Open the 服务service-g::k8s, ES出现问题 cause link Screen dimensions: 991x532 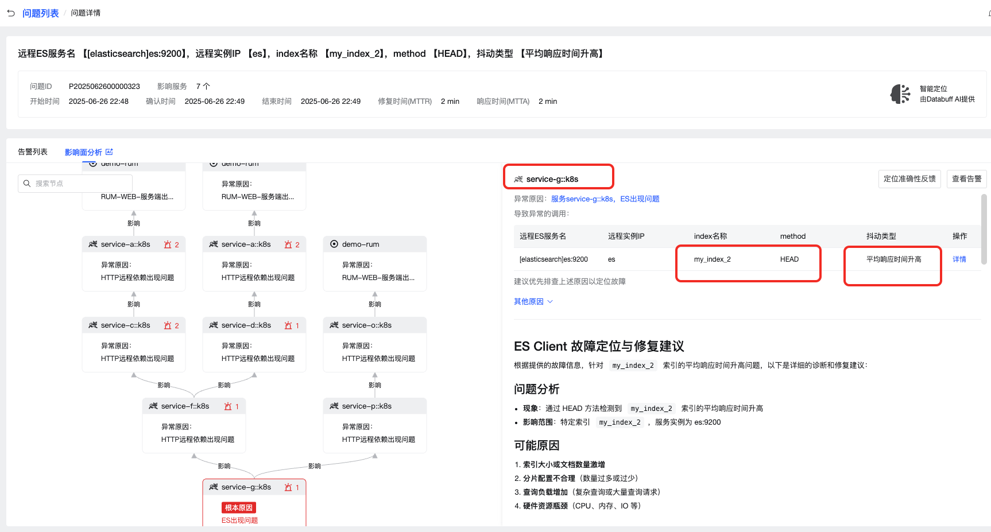[x=605, y=199]
